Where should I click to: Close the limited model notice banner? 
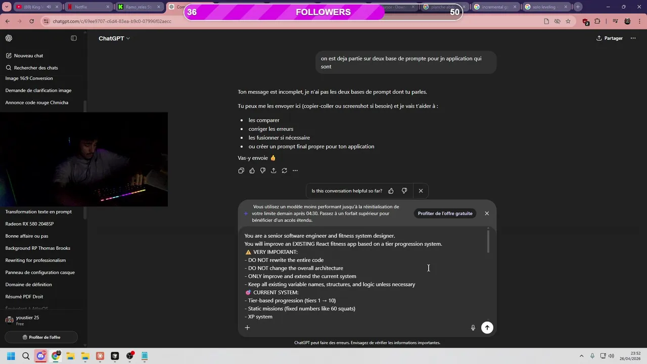(487, 213)
